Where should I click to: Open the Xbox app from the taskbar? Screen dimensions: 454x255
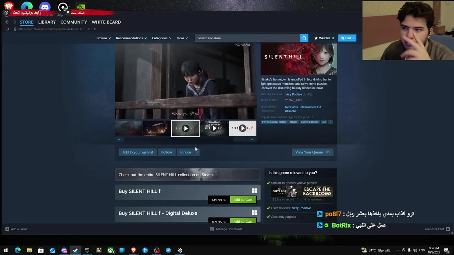click(110, 250)
